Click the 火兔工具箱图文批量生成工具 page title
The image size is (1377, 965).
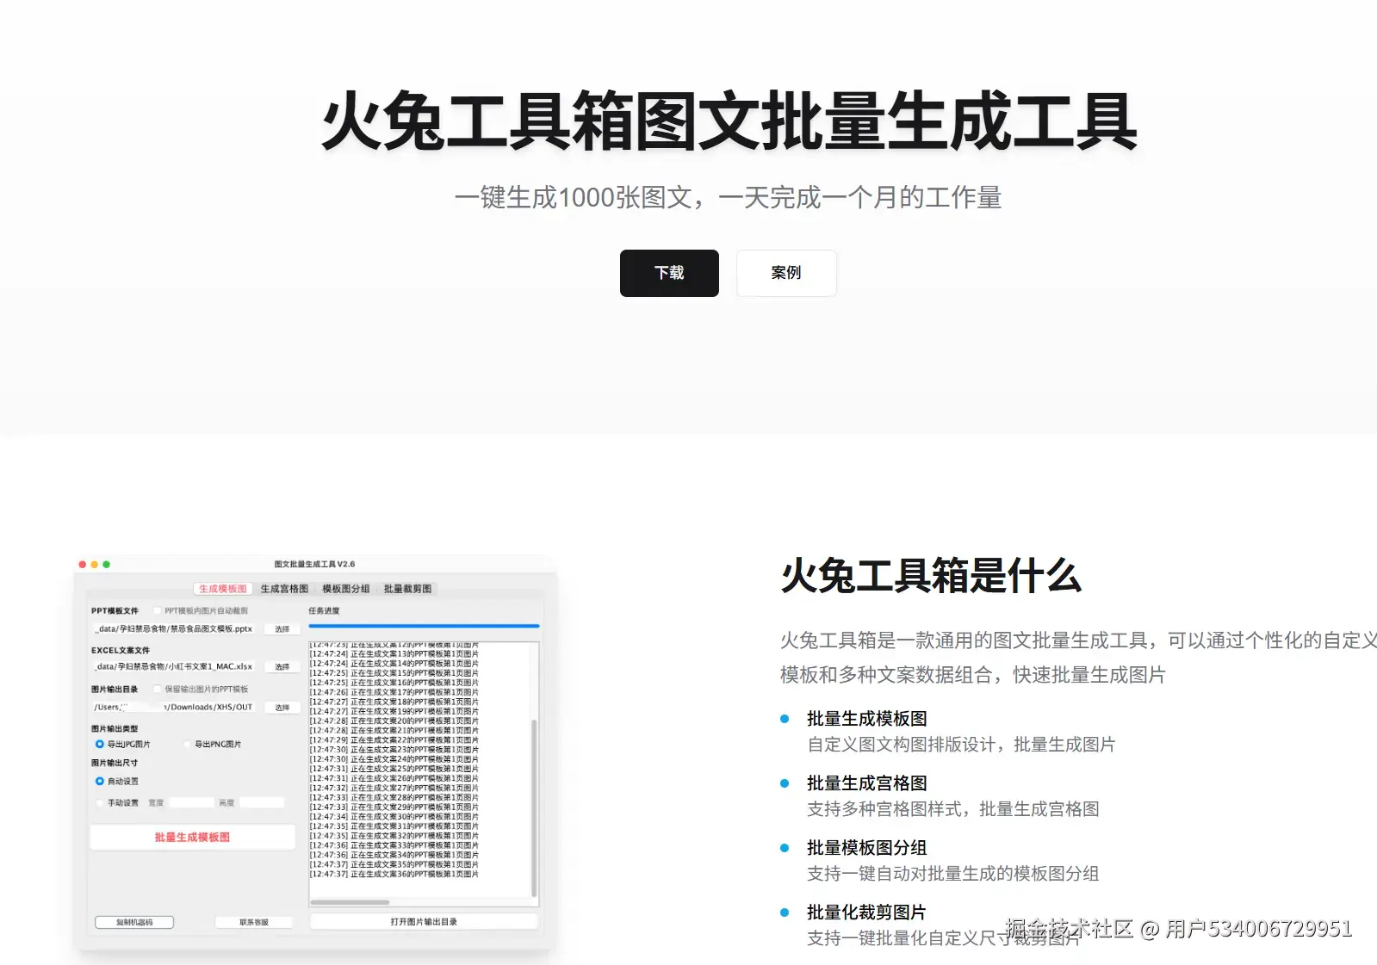click(729, 121)
